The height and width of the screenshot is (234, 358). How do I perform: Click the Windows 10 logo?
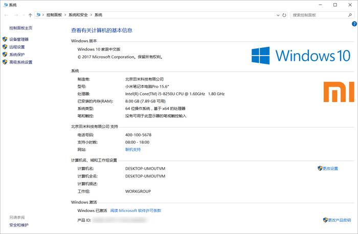301,56
